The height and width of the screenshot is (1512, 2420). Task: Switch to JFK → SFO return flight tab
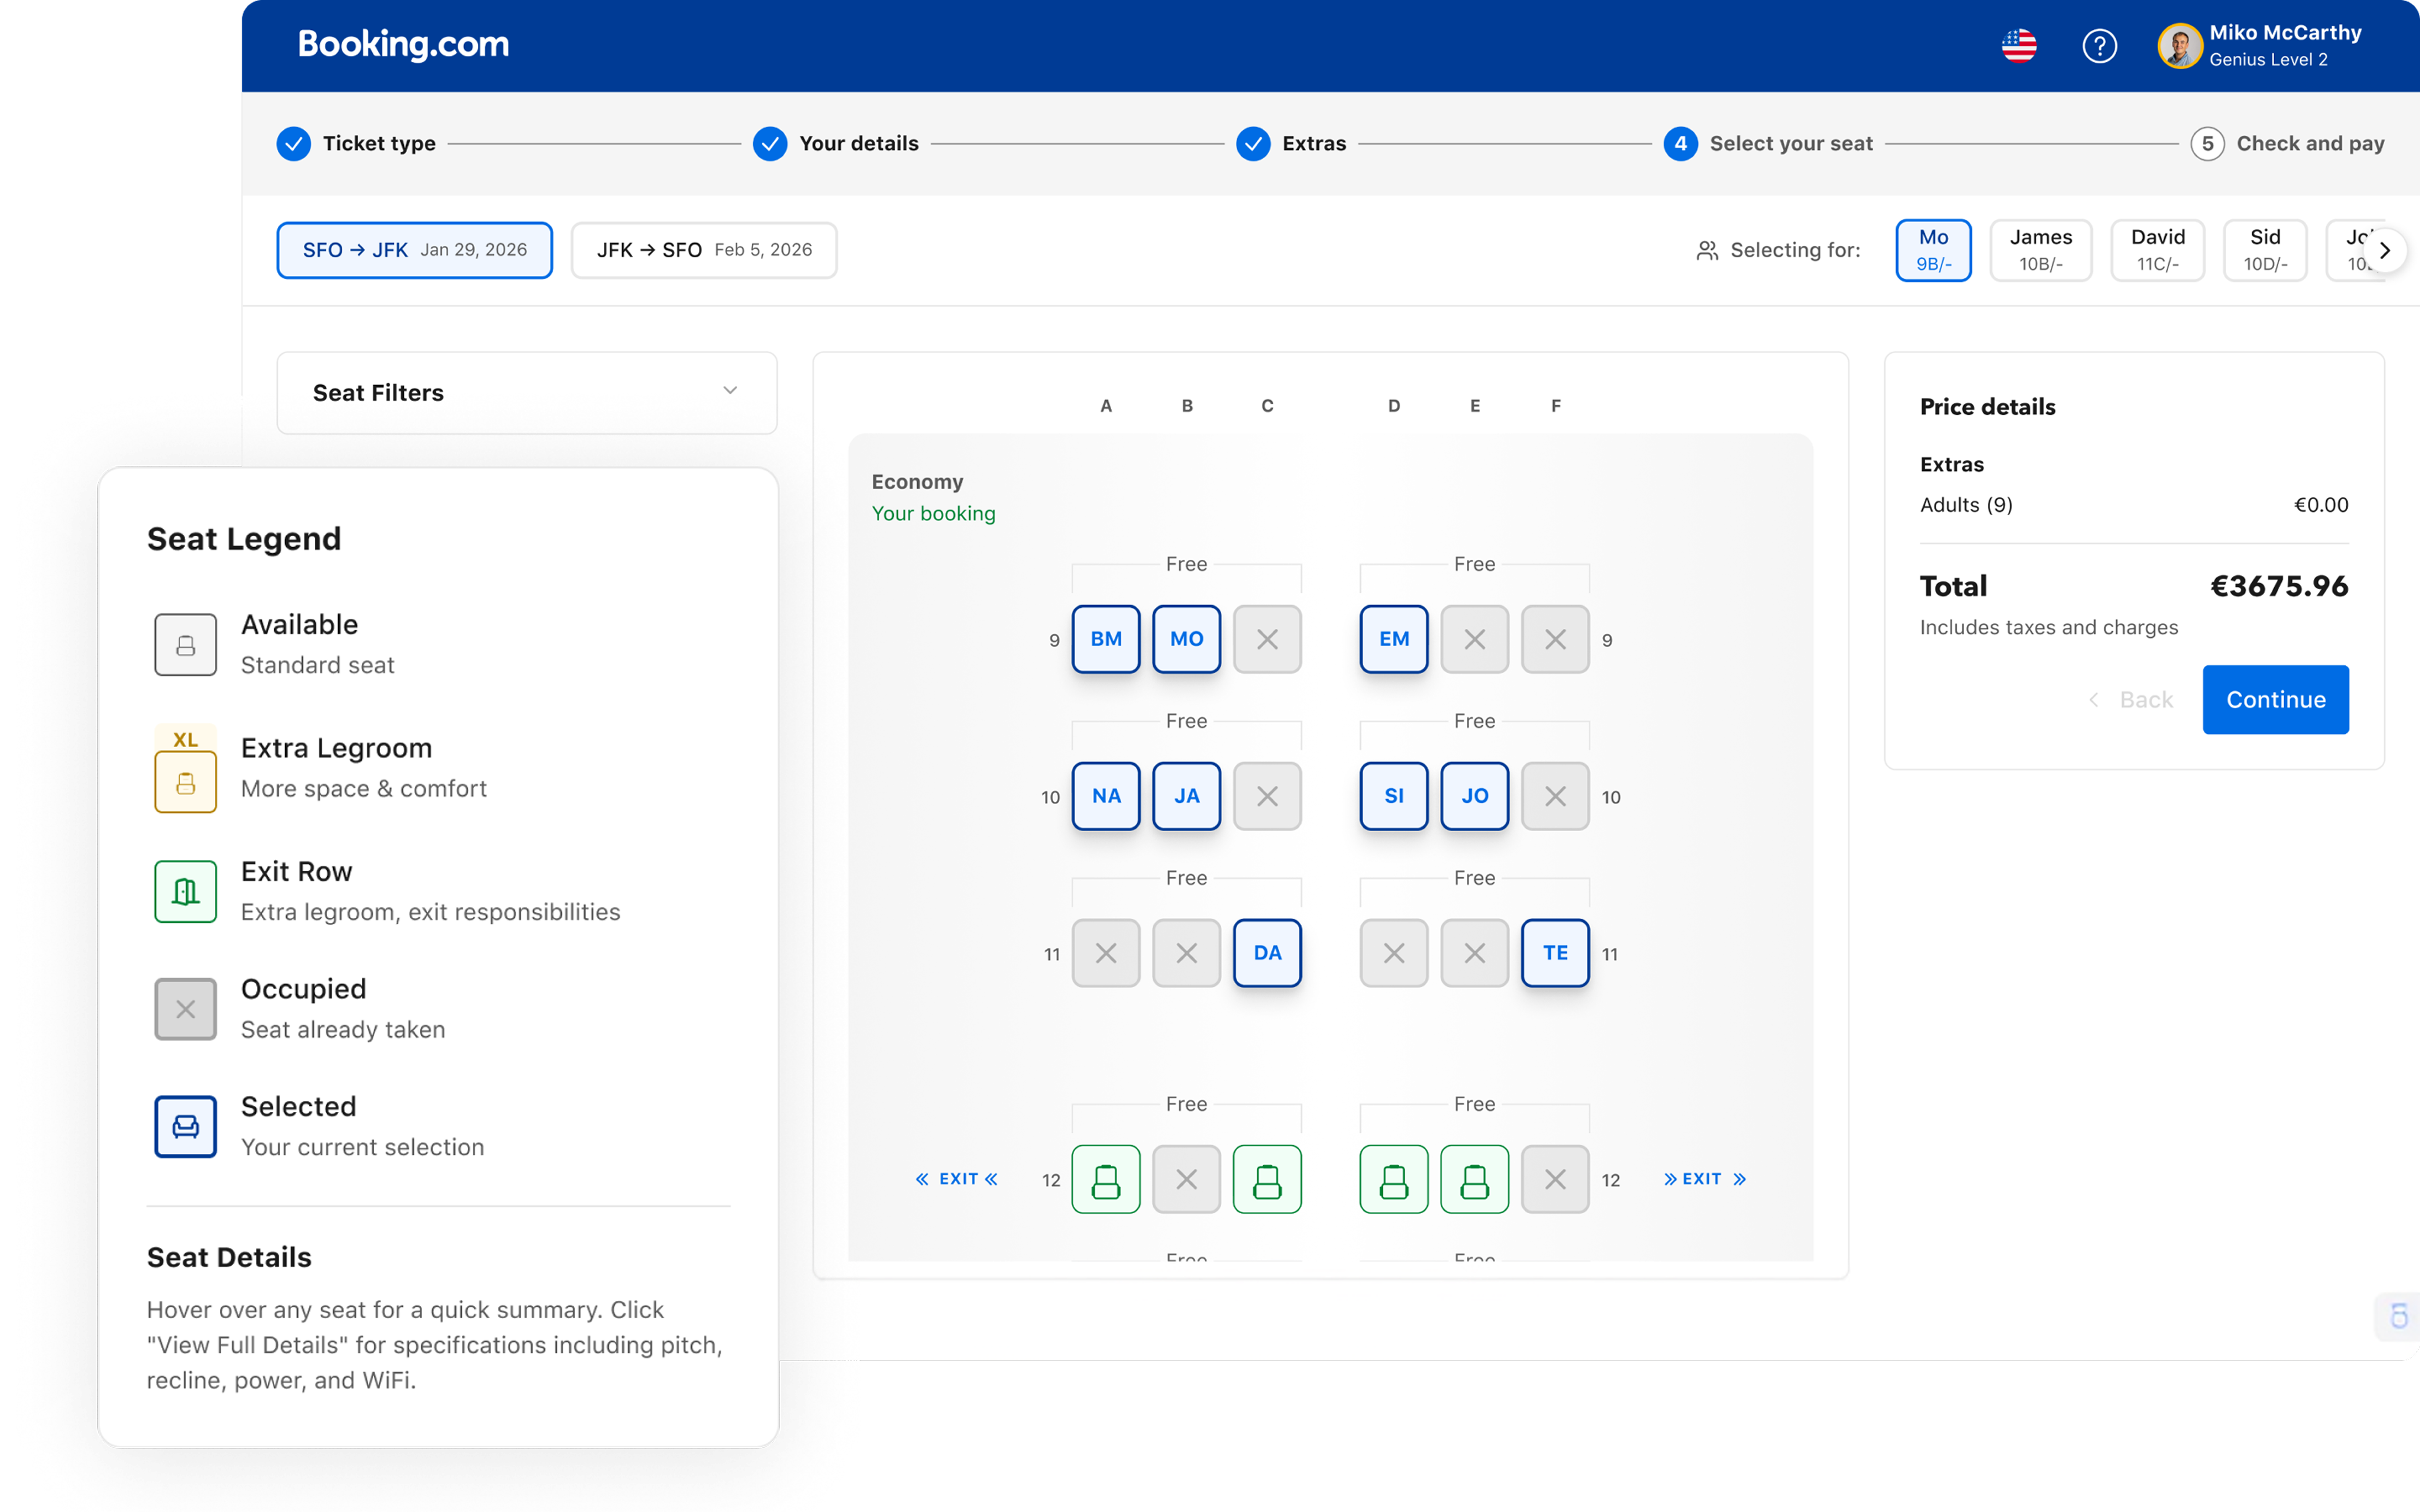[x=704, y=250]
